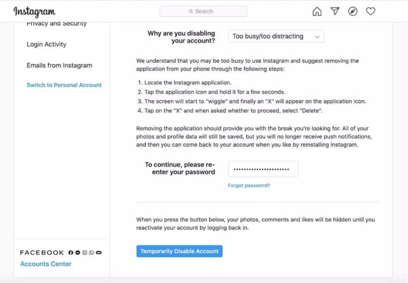Image resolution: width=408 pixels, height=283 pixels.
Task: Open Direct messages paper plane icon
Action: (335, 11)
